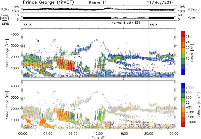Click "4000" range tick in velocity panel
Viewport: 201px width, 139px height.
click(15, 86)
